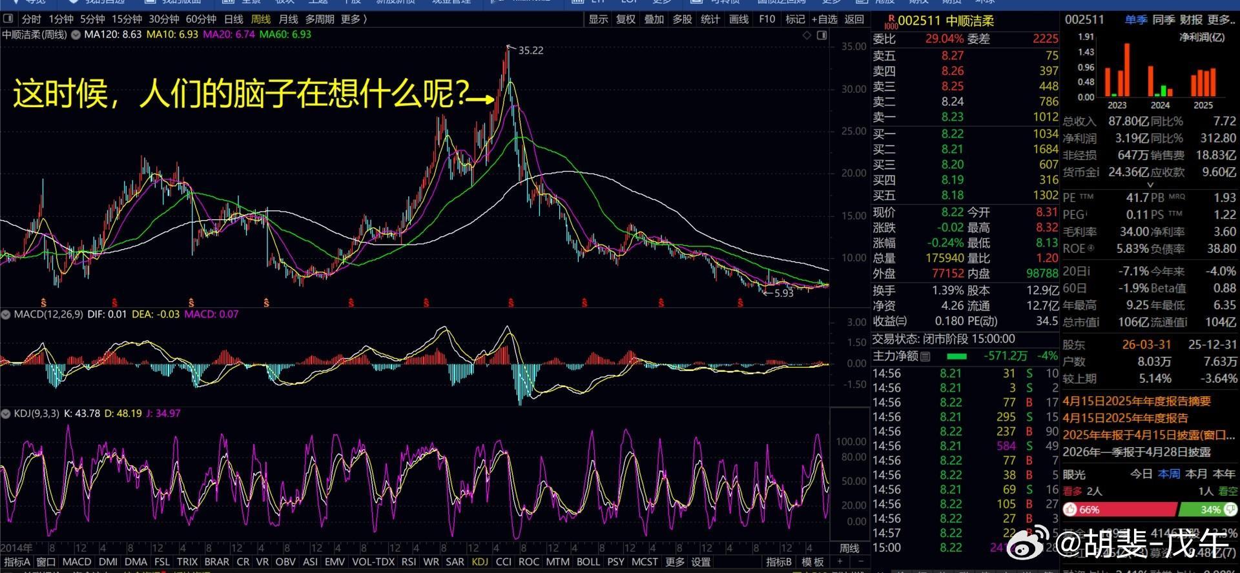Add stock via +自选 button
The image size is (1240, 573).
825,19
